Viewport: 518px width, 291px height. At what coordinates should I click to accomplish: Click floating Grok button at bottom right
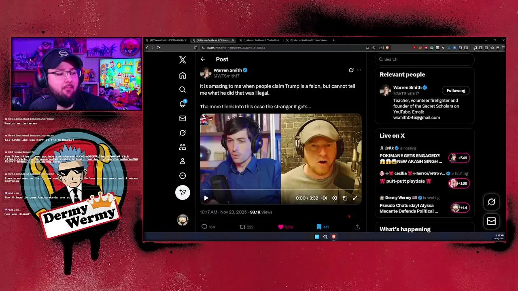pos(492,202)
